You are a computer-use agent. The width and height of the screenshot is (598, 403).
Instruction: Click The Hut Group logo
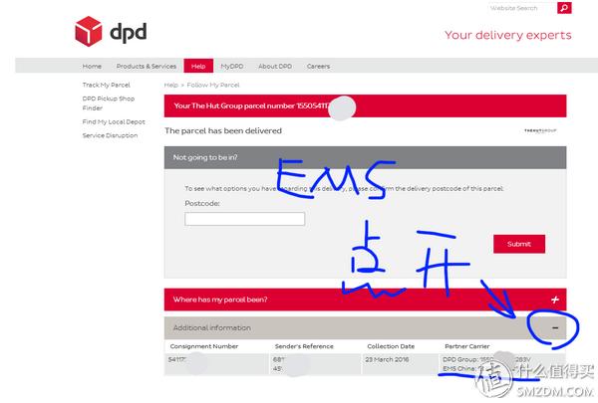click(x=540, y=130)
